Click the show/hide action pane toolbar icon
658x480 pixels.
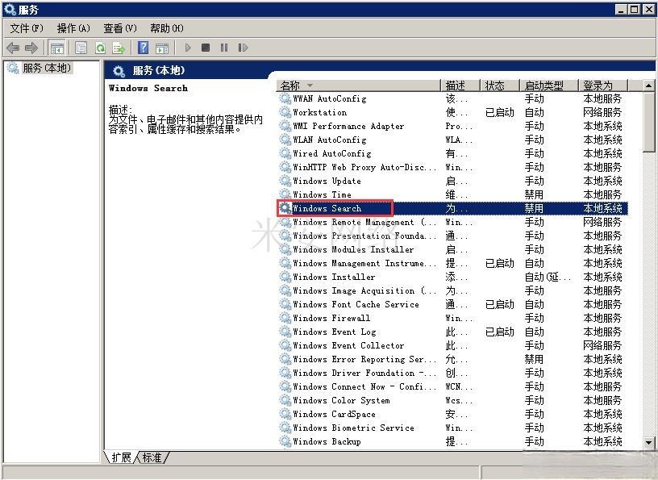pyautogui.click(x=162, y=48)
